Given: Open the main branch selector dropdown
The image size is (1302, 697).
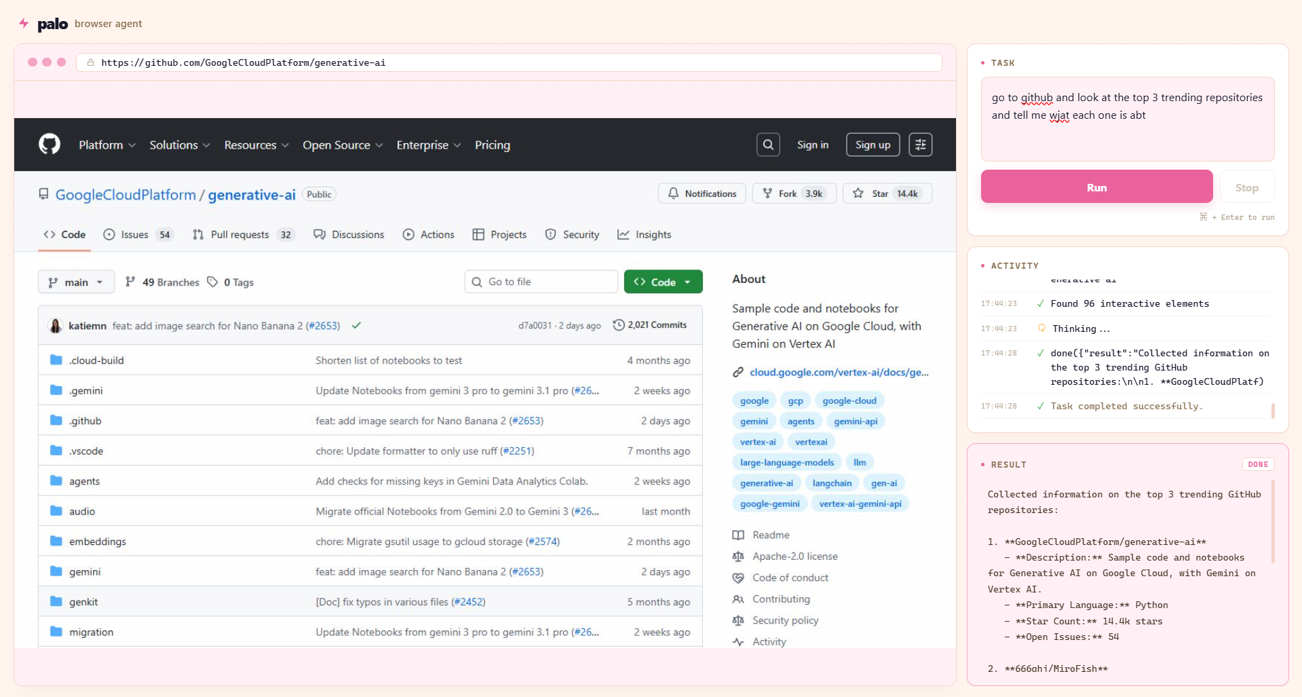Looking at the screenshot, I should click(x=76, y=282).
